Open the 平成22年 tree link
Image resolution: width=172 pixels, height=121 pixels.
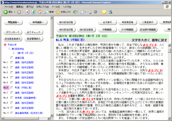point(12,45)
